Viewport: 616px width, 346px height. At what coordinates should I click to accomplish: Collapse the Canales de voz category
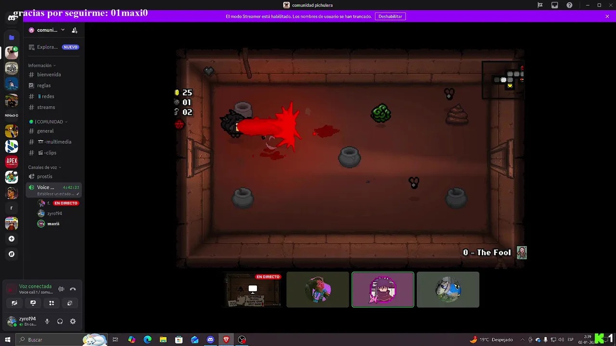click(x=45, y=167)
